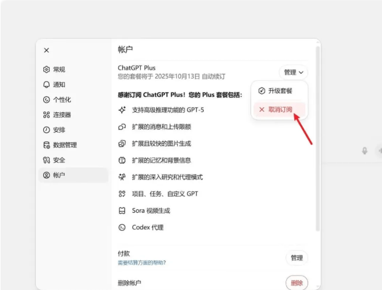Click the telescope icon beside 扩展的深入研究和代理模式
Image resolution: width=382 pixels, height=290 pixels.
point(122,177)
